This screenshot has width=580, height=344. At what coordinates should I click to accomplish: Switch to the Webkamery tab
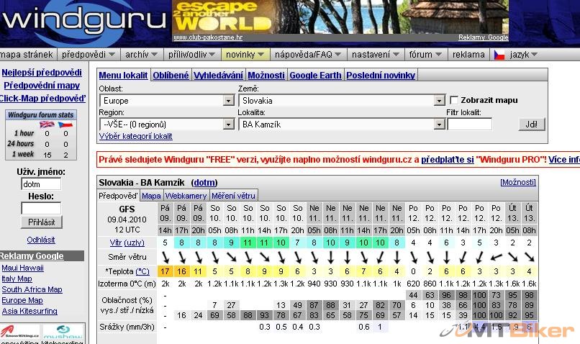[x=187, y=195]
